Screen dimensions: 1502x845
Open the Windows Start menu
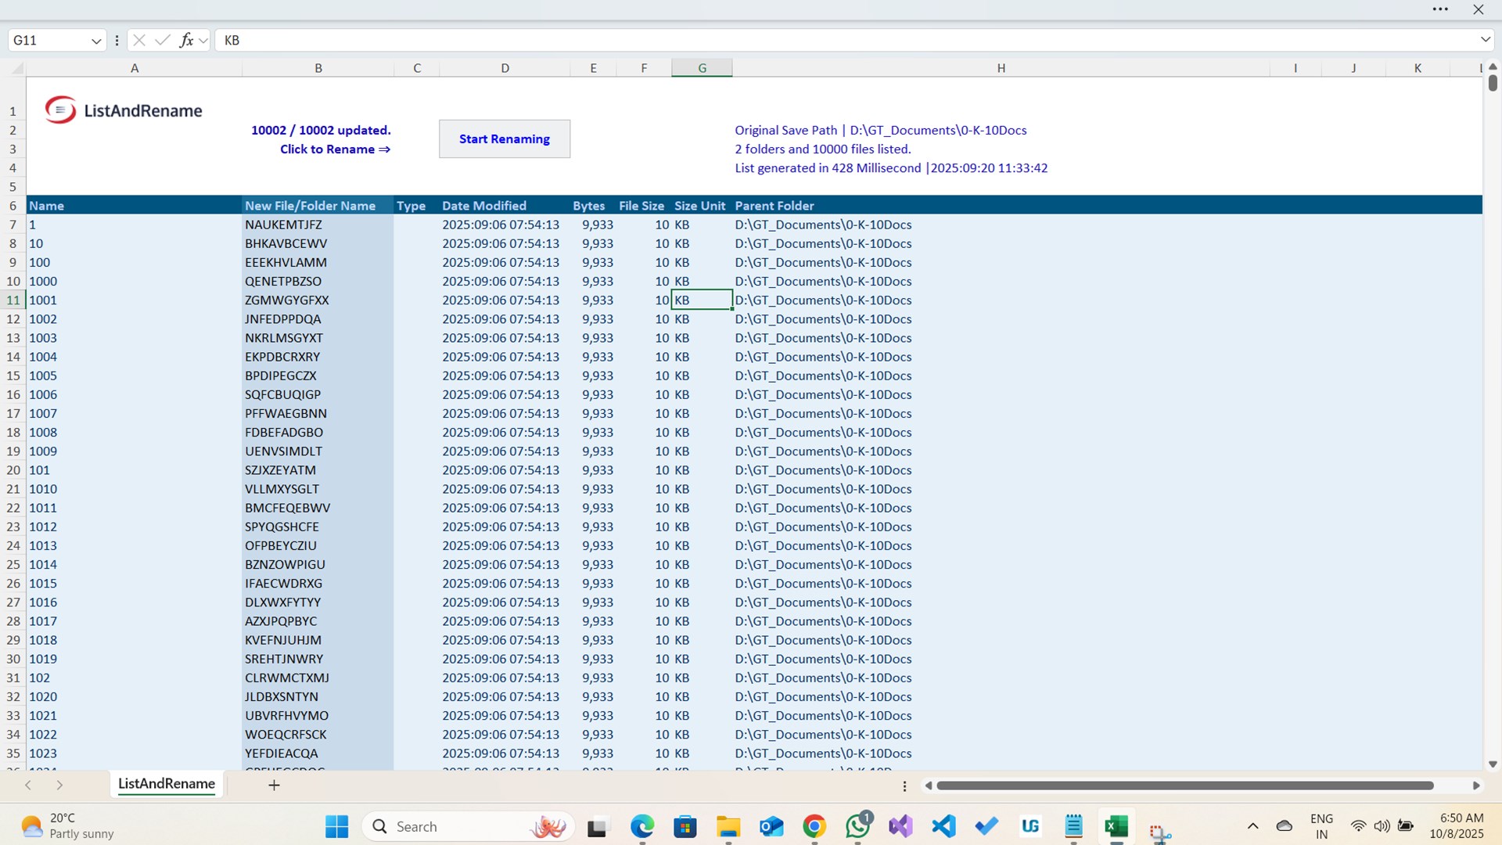click(337, 826)
